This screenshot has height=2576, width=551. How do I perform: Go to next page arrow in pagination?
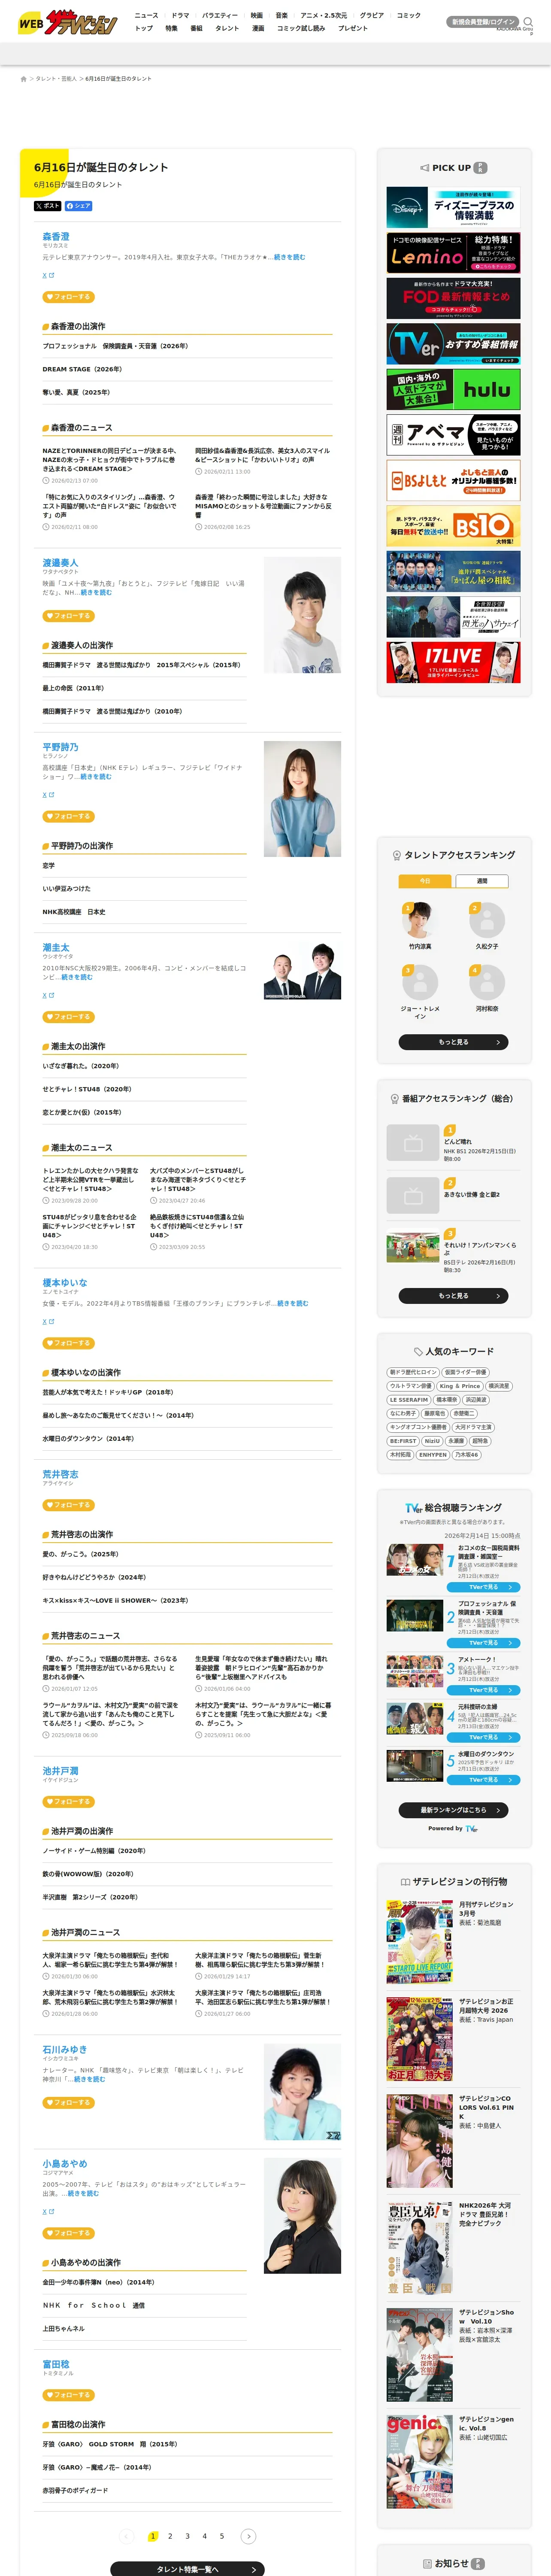tap(249, 2536)
